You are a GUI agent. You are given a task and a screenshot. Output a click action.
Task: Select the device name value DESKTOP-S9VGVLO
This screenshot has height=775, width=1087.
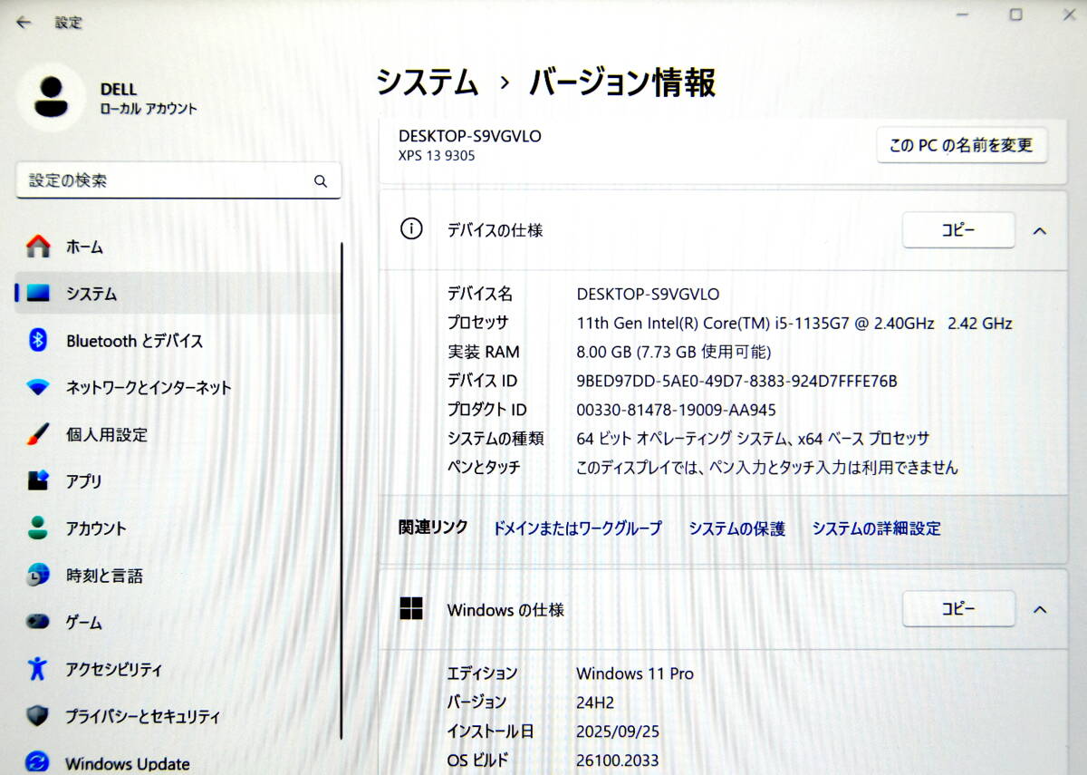pos(648,294)
